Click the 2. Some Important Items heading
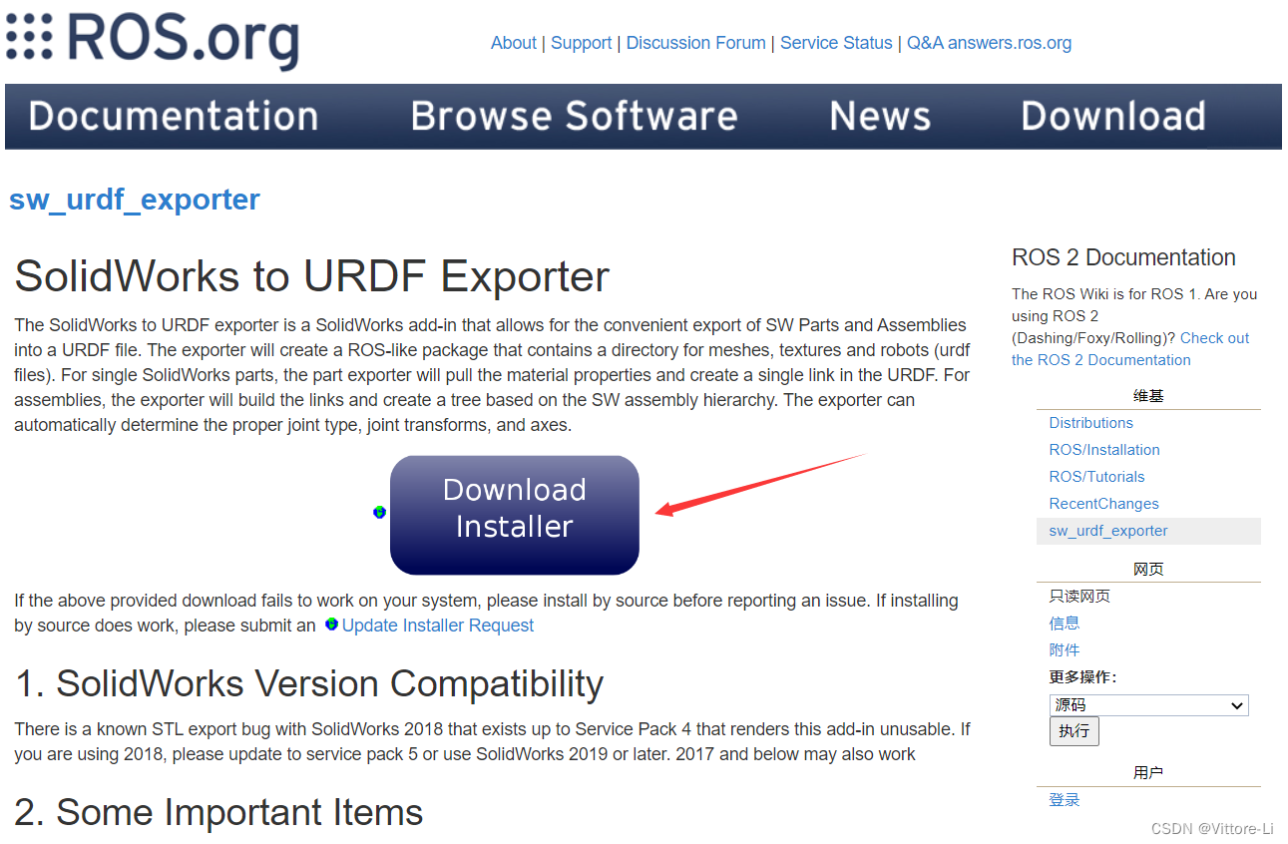The image size is (1288, 844). (219, 813)
